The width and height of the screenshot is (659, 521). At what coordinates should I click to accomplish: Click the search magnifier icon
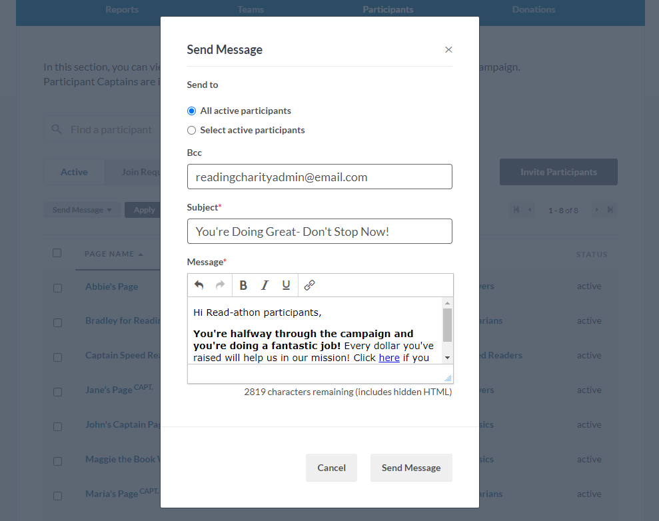57,129
